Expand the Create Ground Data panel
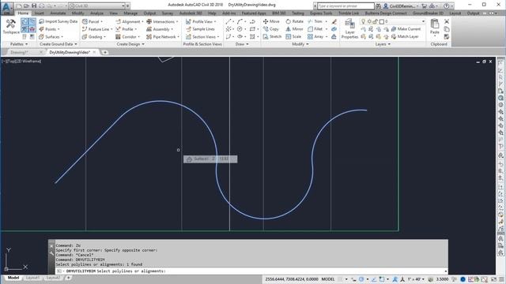 (x=59, y=44)
